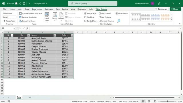
Task: Click Resize Table option
Action: 9,21
